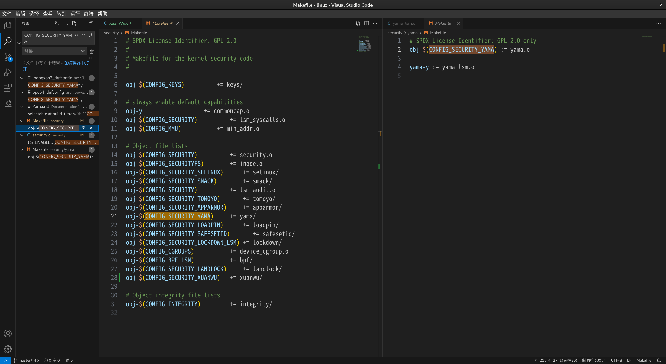Collapse the replace field chevron

[19, 43]
